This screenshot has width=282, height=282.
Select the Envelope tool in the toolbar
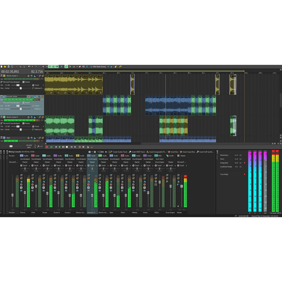[x=83, y=67]
